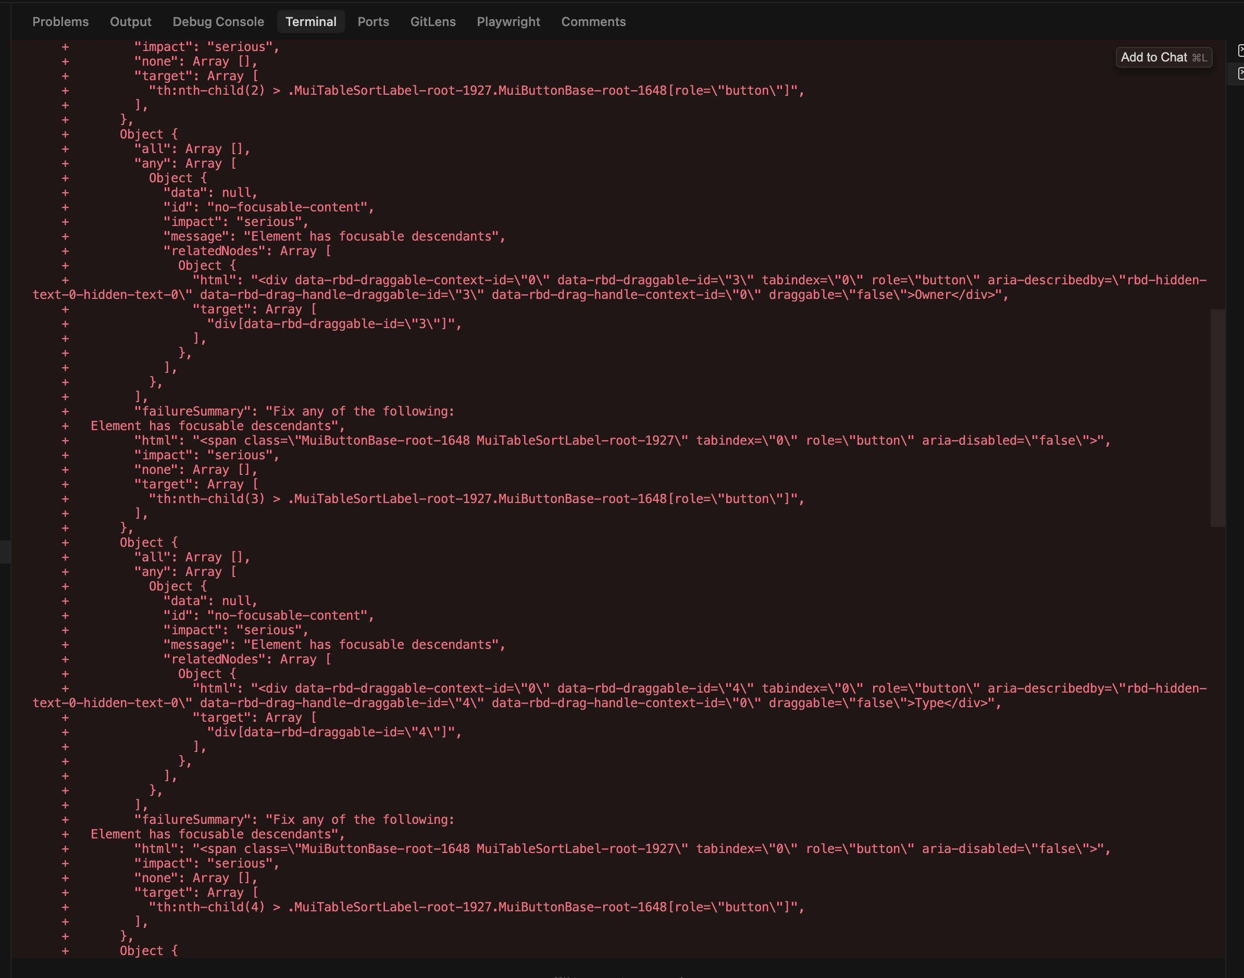Image resolution: width=1244 pixels, height=978 pixels.
Task: Click the th:nth-child(4) selector line
Action: pos(476,907)
